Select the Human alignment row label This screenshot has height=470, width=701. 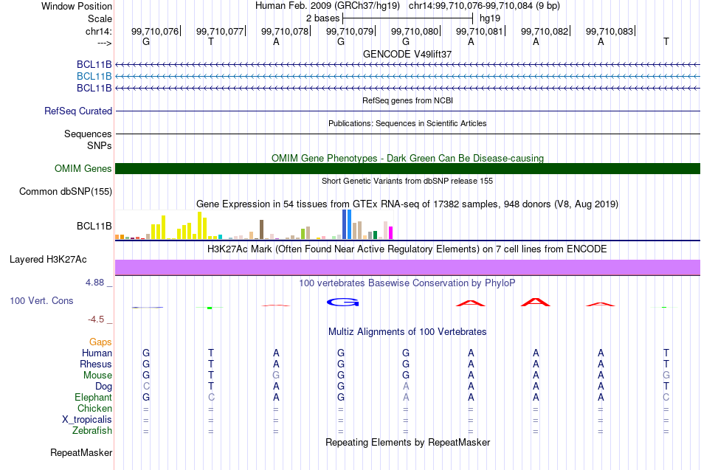(x=97, y=353)
